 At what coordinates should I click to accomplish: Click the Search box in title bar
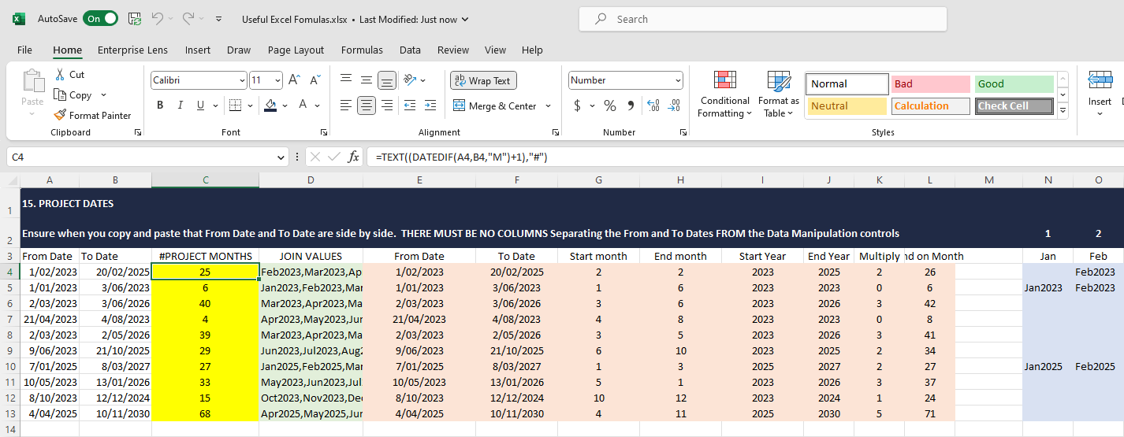pyautogui.click(x=762, y=19)
